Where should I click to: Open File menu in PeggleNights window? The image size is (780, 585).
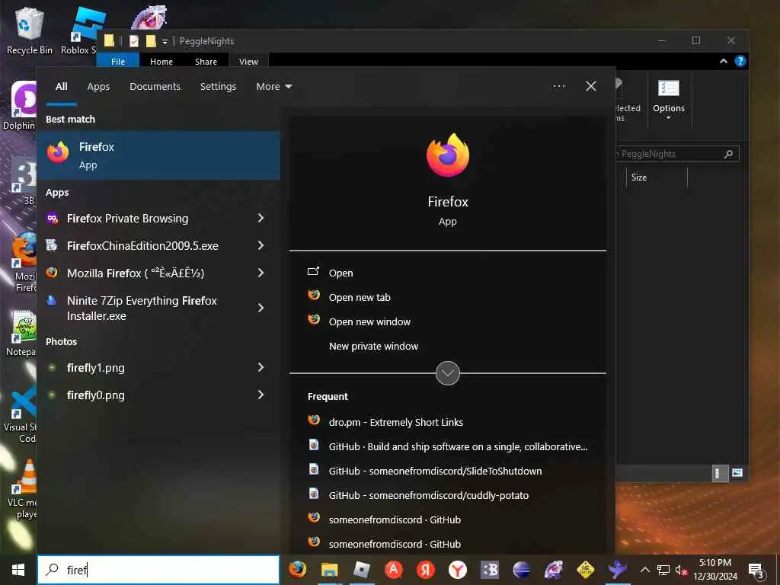tap(118, 62)
